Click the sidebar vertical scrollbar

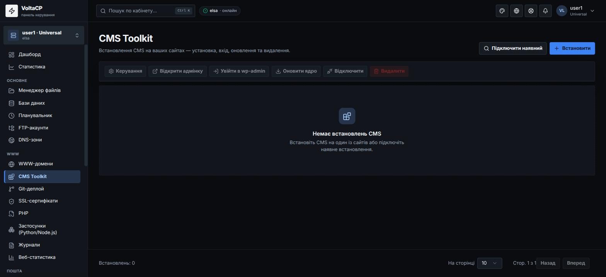86,105
